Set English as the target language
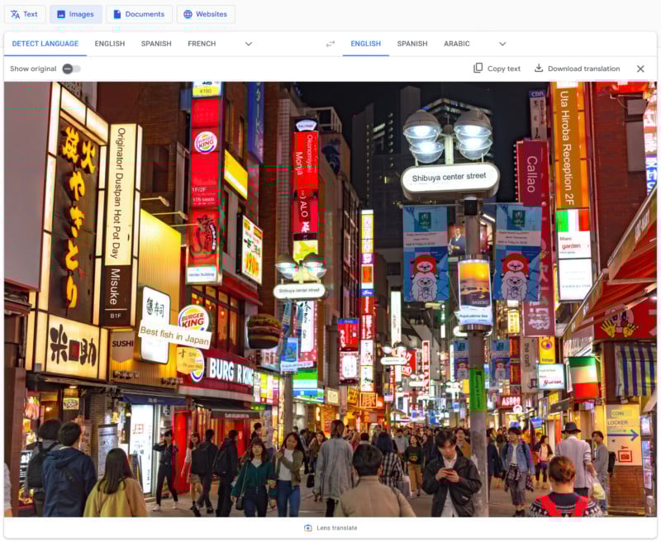The height and width of the screenshot is (542, 661). [x=365, y=44]
